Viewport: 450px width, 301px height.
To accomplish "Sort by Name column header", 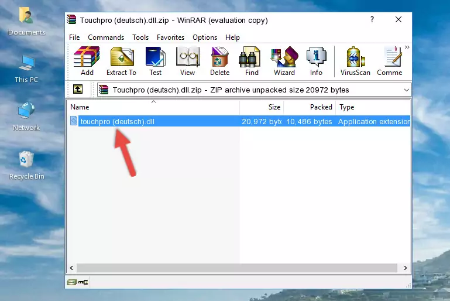I will coord(153,107).
